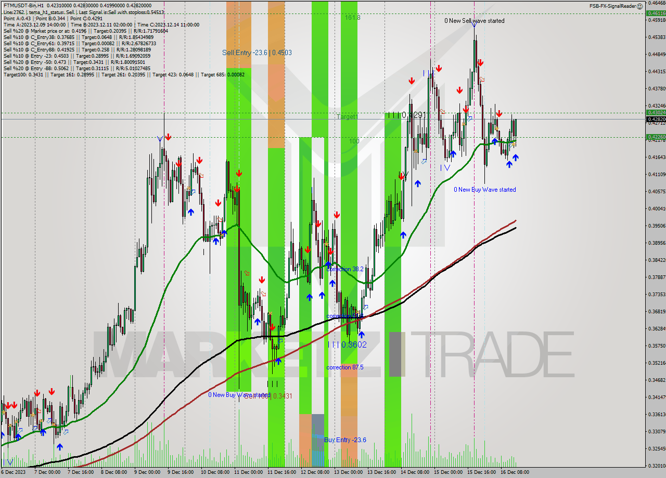Click the '0 New Sell wave started' label
Viewport: 666px width, 478px height.
click(x=474, y=21)
